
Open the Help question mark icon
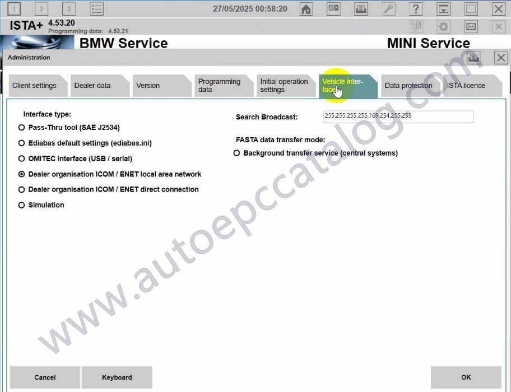416,9
